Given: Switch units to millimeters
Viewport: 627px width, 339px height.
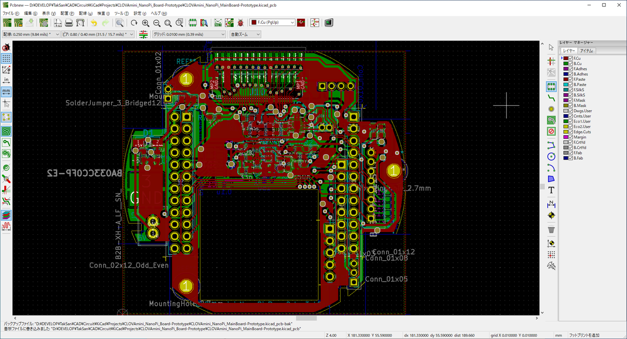Looking at the screenshot, I should 6,91.
